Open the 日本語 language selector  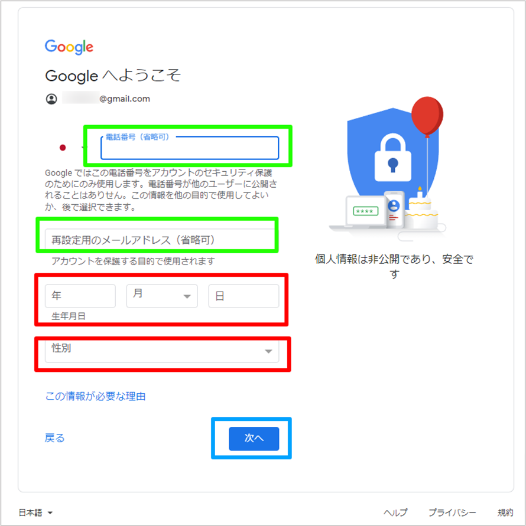point(35,512)
